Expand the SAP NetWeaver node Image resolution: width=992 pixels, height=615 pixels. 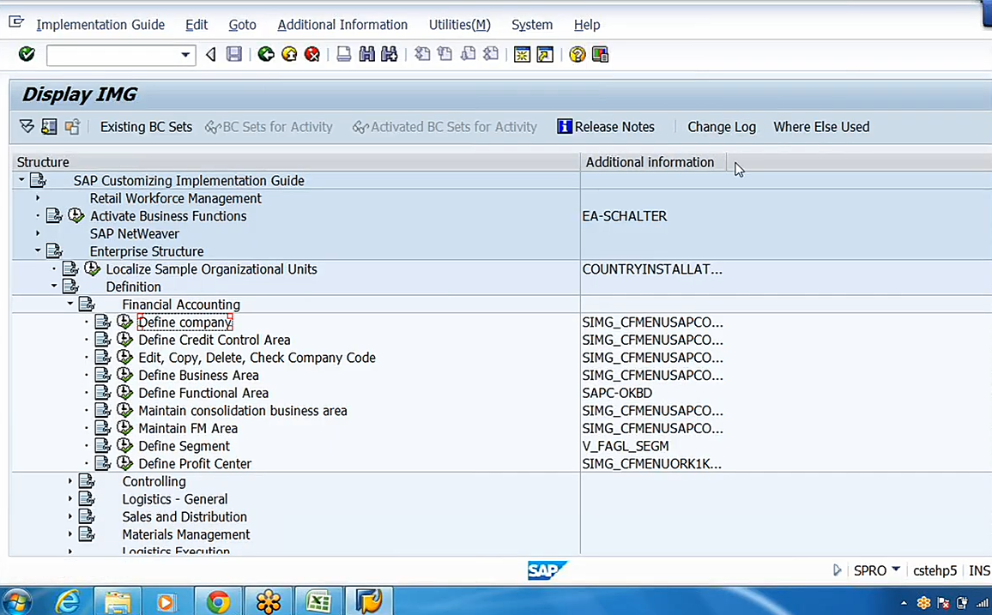[37, 233]
